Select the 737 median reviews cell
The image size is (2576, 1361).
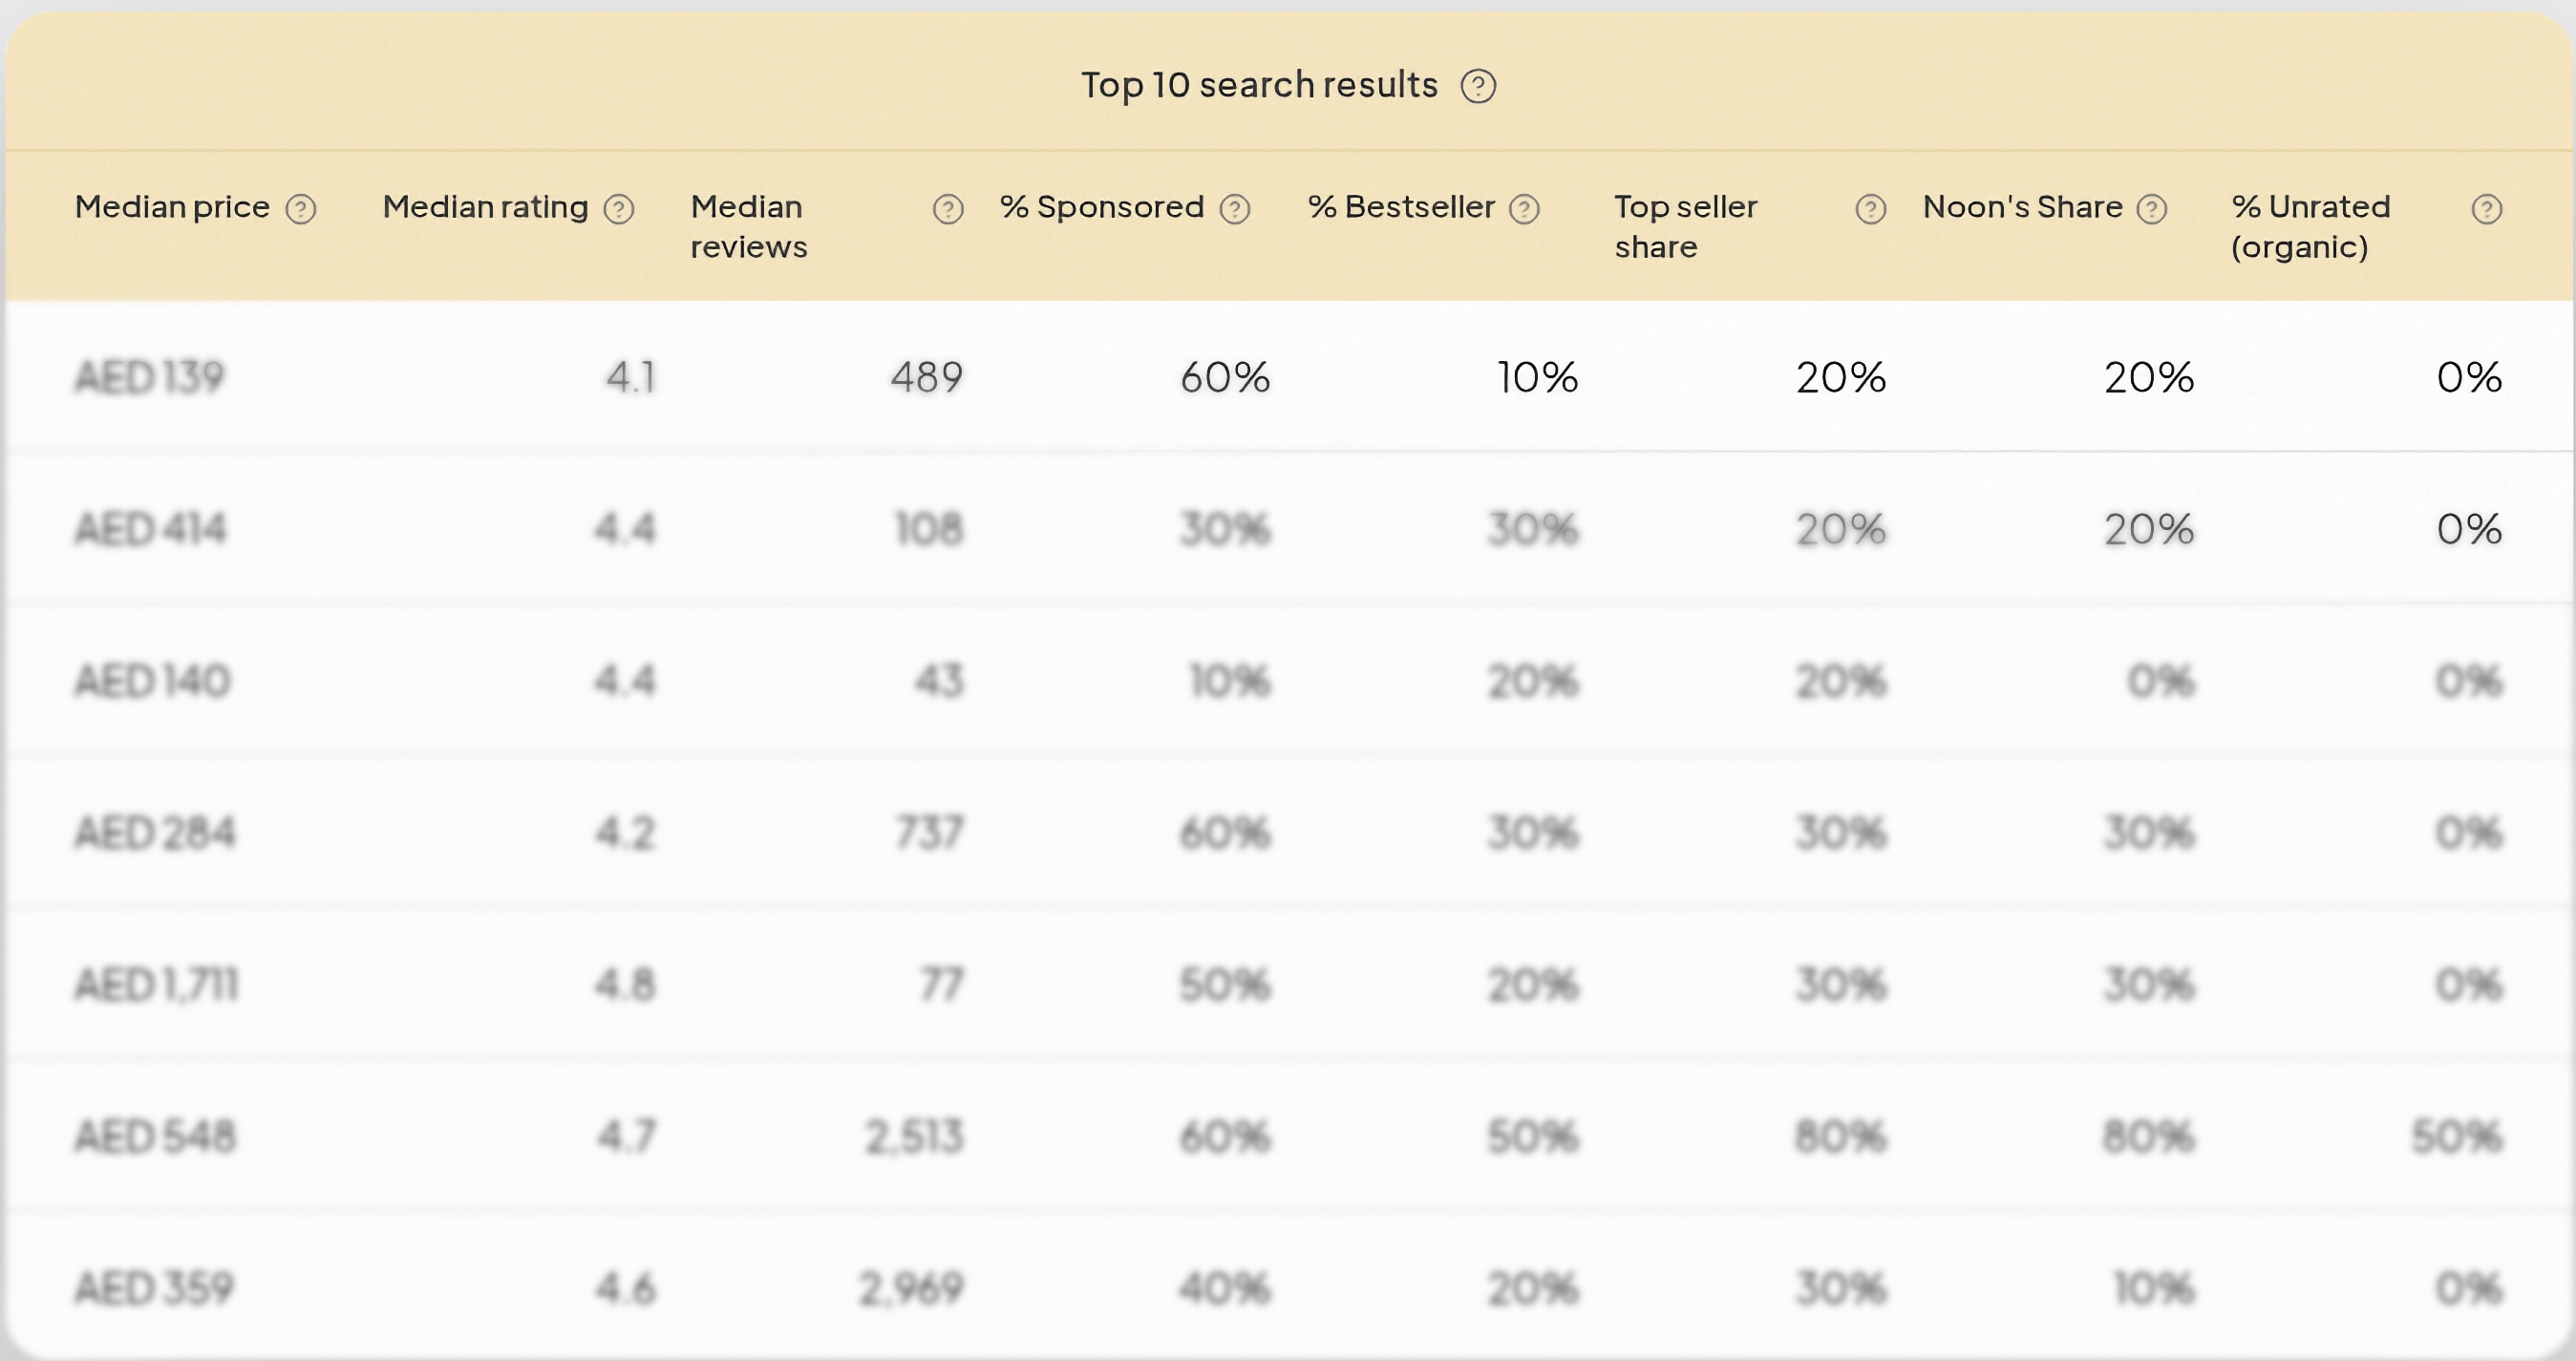click(929, 833)
